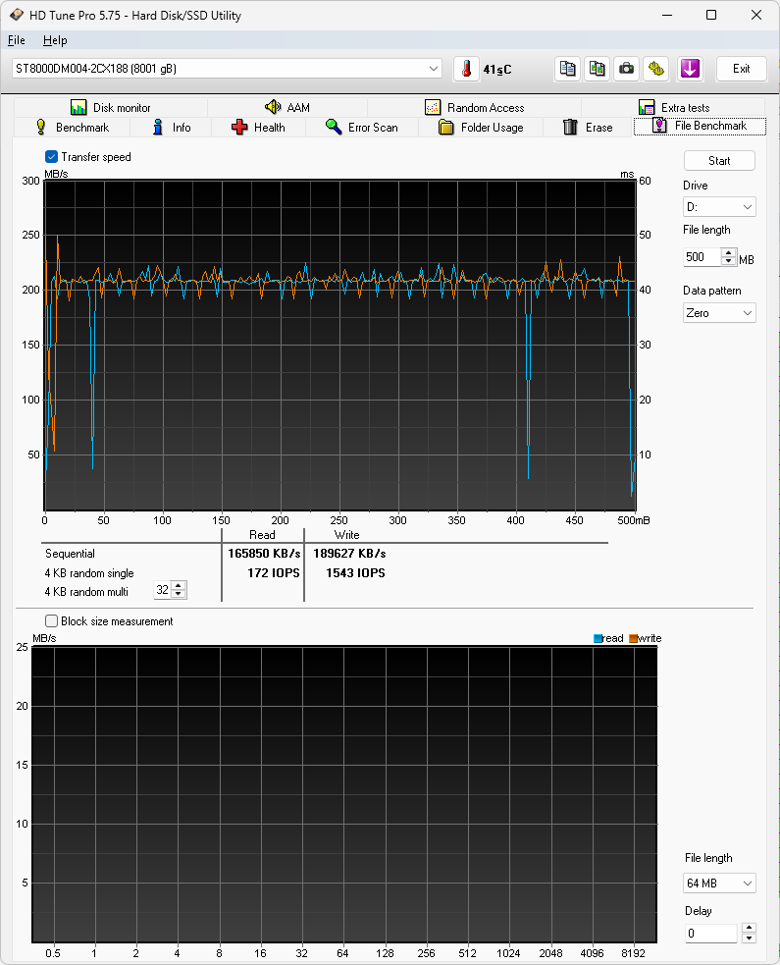The width and height of the screenshot is (780, 965).
Task: Click the 4 KB random single label
Action: click(89, 573)
